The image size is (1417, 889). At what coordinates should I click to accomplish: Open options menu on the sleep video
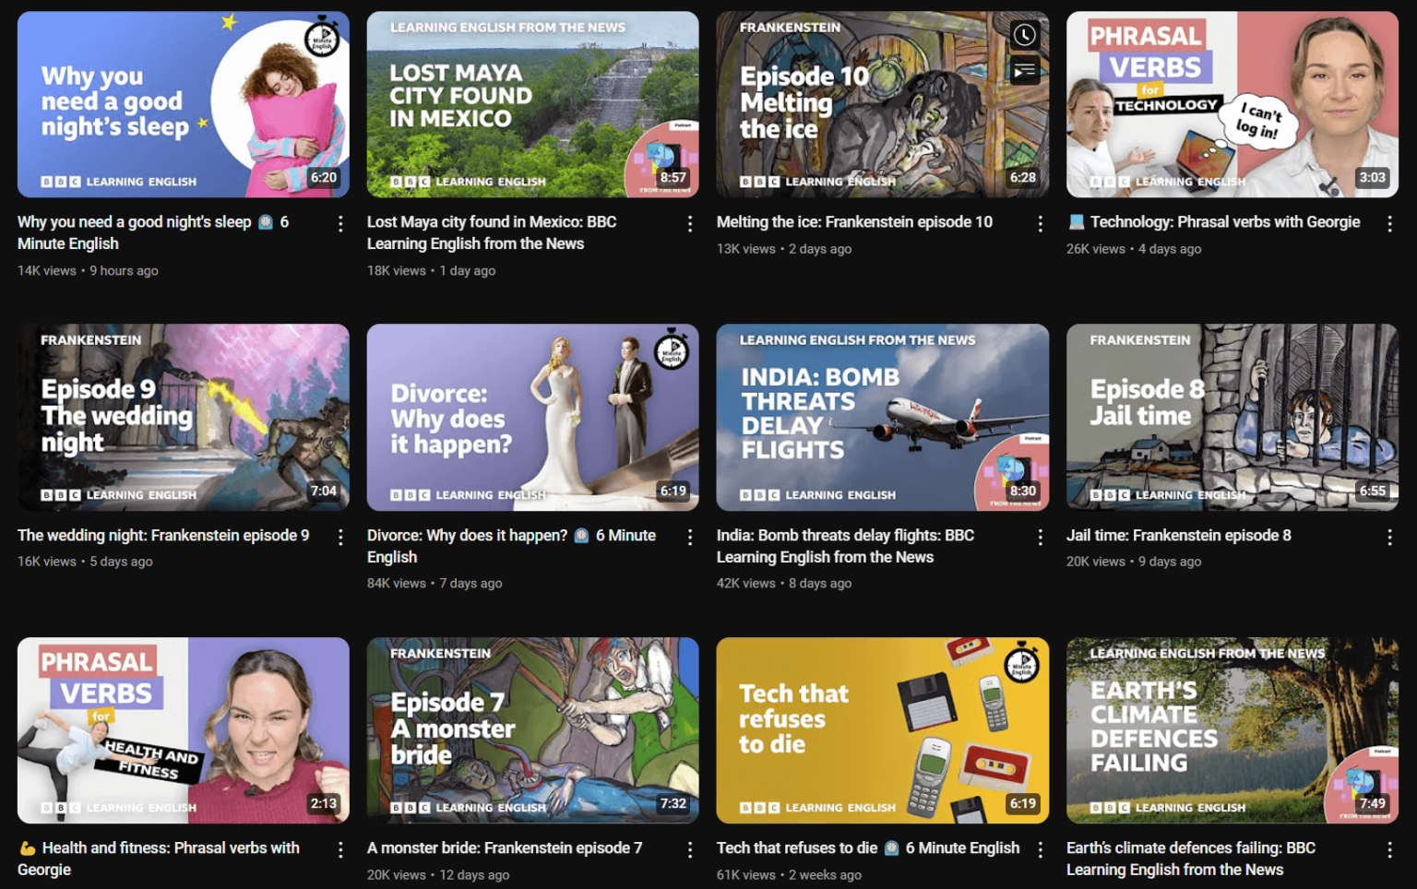pyautogui.click(x=340, y=223)
